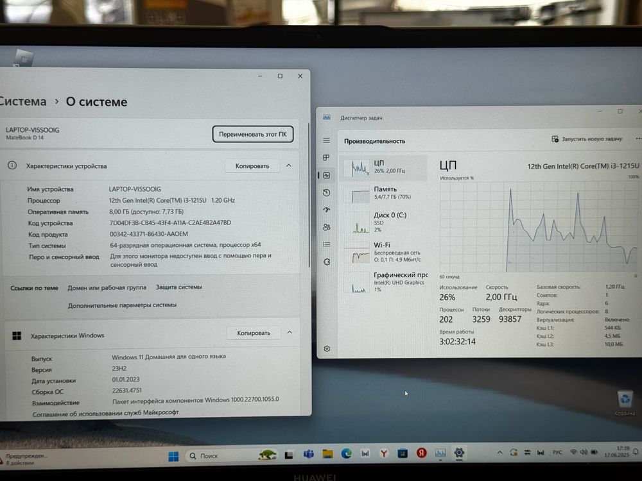Click Windows edition value text
Screen dimensions: 642x481
[169, 357]
